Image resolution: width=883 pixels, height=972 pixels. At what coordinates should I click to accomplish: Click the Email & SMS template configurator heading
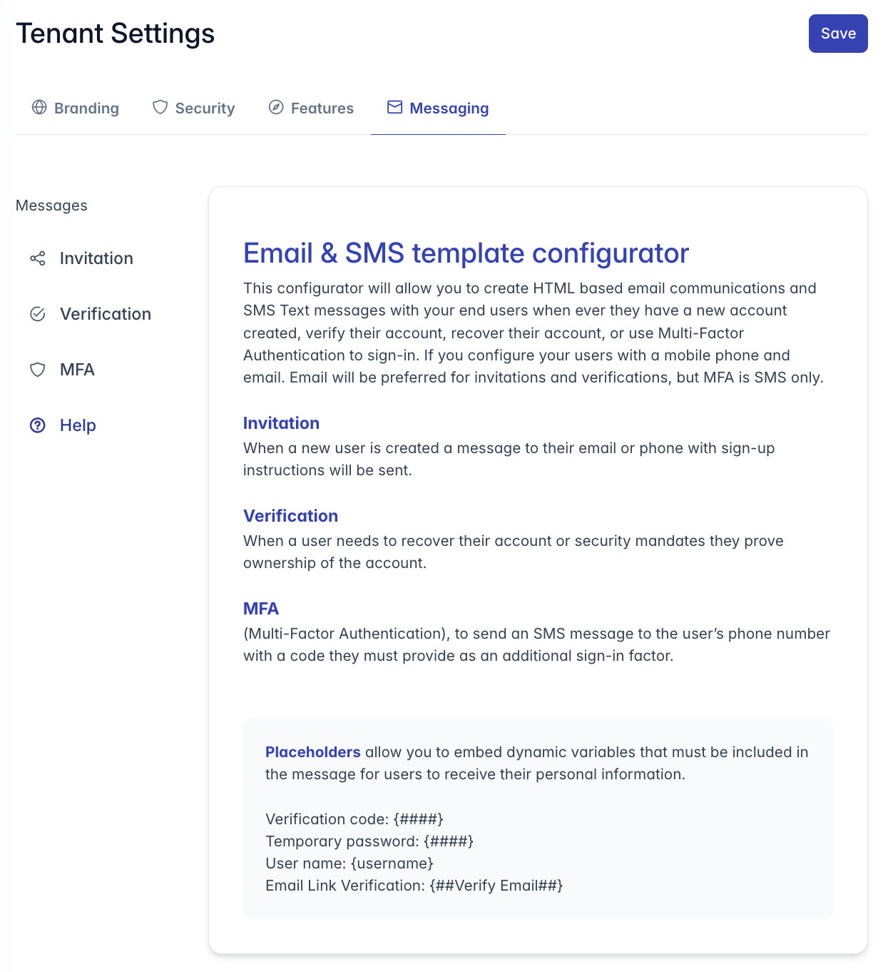466,253
